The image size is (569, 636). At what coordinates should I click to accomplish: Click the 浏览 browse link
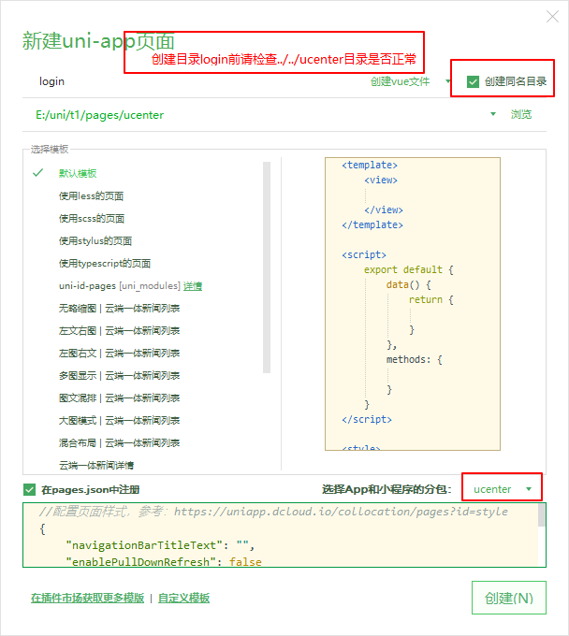[521, 114]
